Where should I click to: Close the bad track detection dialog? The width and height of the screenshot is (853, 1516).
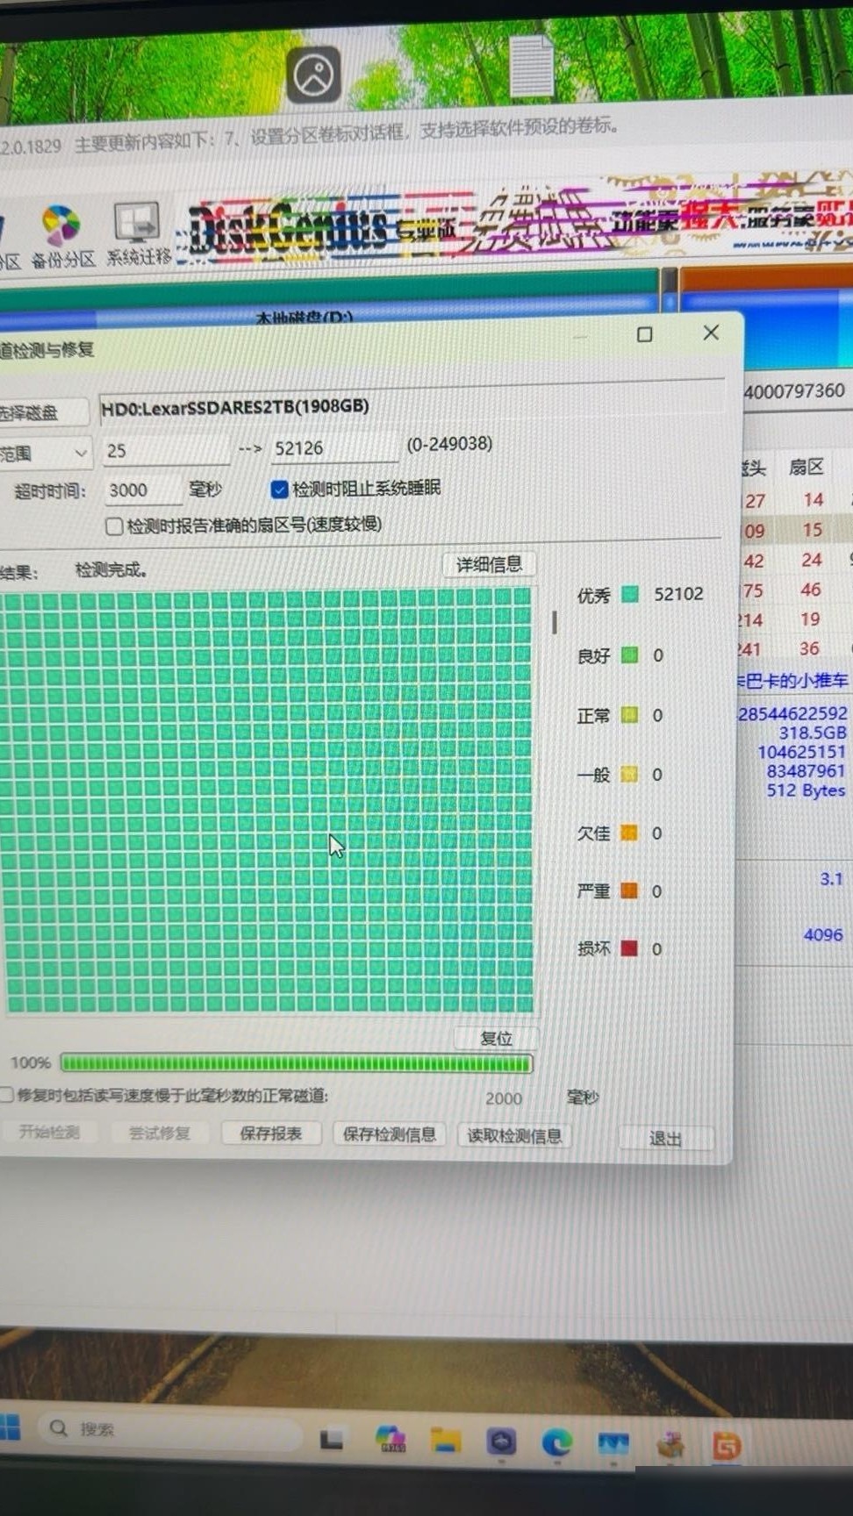[711, 333]
